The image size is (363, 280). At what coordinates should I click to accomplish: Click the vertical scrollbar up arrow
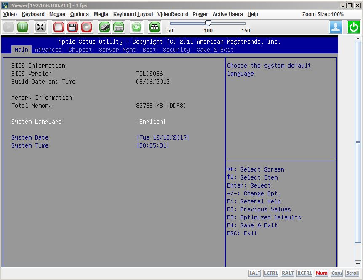click(x=358, y=38)
